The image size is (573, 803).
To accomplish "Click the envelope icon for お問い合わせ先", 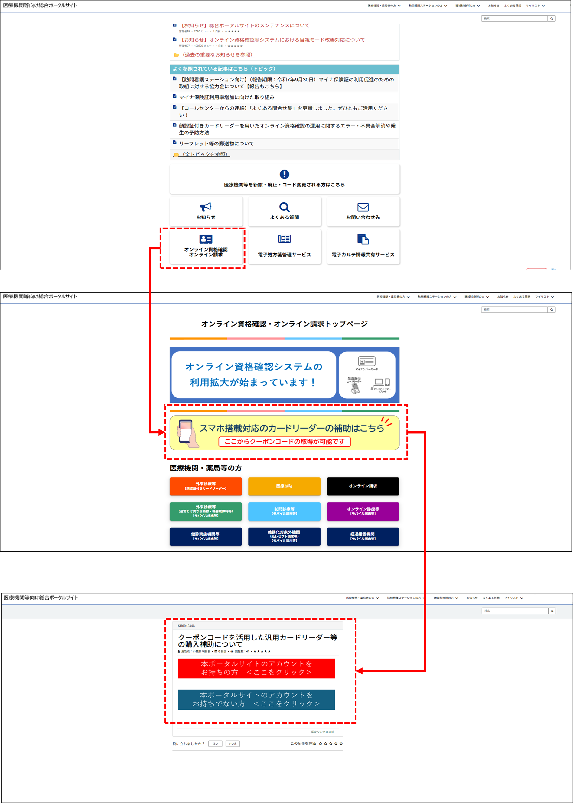I will (363, 207).
